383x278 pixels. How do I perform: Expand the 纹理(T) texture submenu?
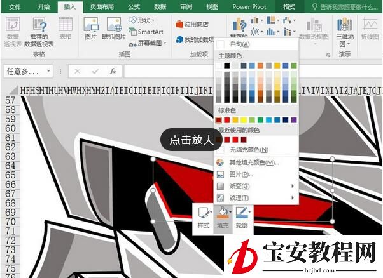[x=292, y=198]
